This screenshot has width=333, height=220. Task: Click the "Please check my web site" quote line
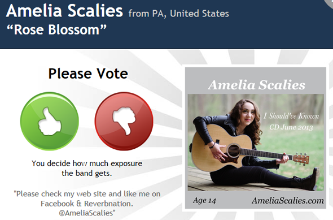87,194
